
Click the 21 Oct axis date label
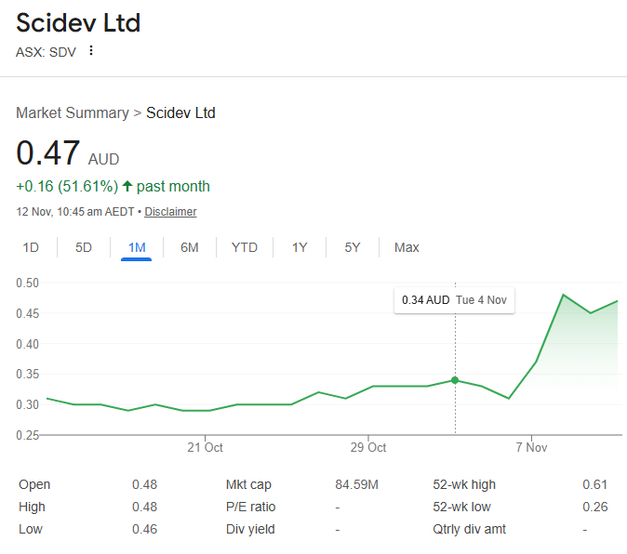(205, 447)
